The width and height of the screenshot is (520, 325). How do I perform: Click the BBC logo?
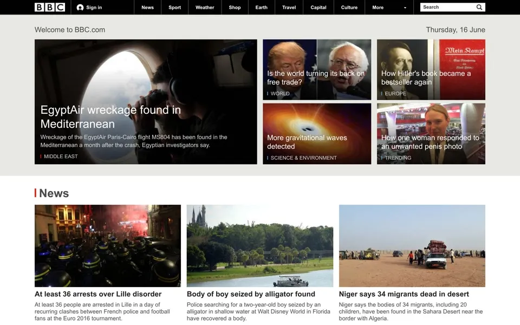pos(50,7)
